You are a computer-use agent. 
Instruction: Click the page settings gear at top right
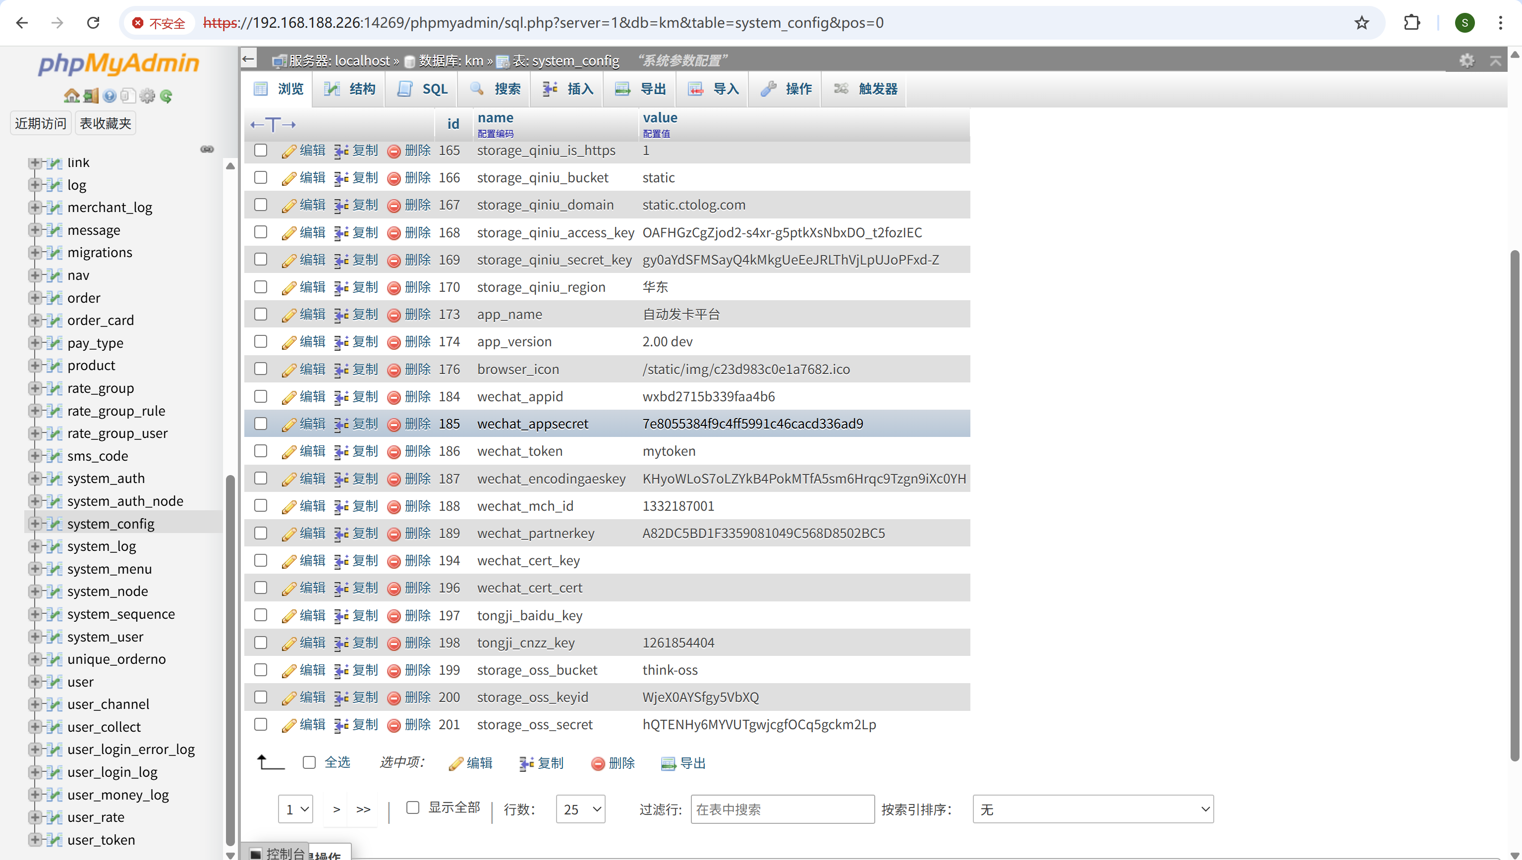1466,60
